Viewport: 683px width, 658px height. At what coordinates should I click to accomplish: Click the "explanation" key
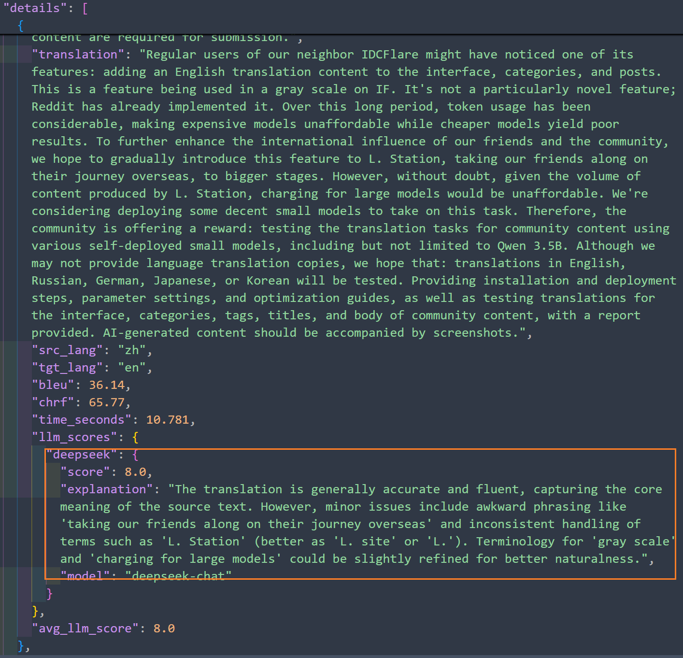point(106,489)
